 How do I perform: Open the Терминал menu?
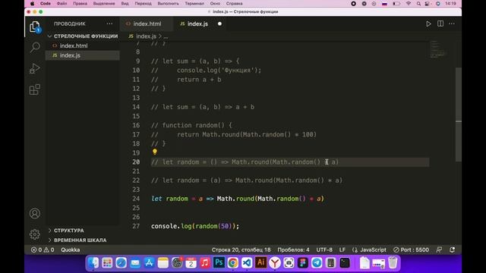coord(194,3)
